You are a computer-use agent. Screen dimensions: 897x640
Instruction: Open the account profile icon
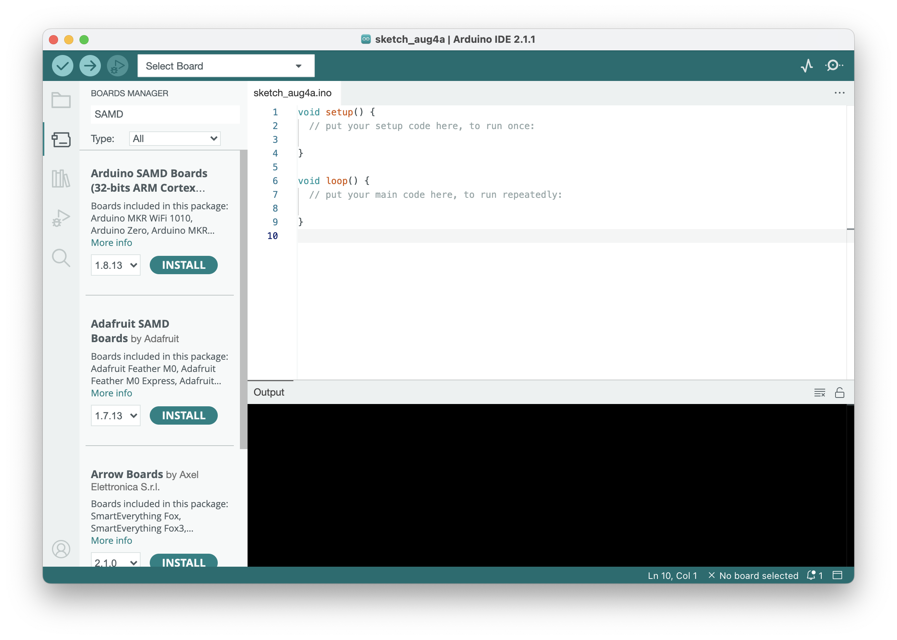pos(61,549)
